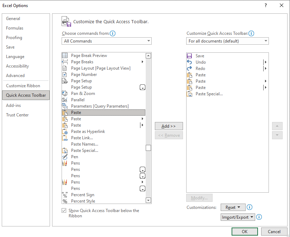The image size is (290, 237).
Task: Click info icon beside Customize Quick Access Toolbar
Action: [251, 33]
